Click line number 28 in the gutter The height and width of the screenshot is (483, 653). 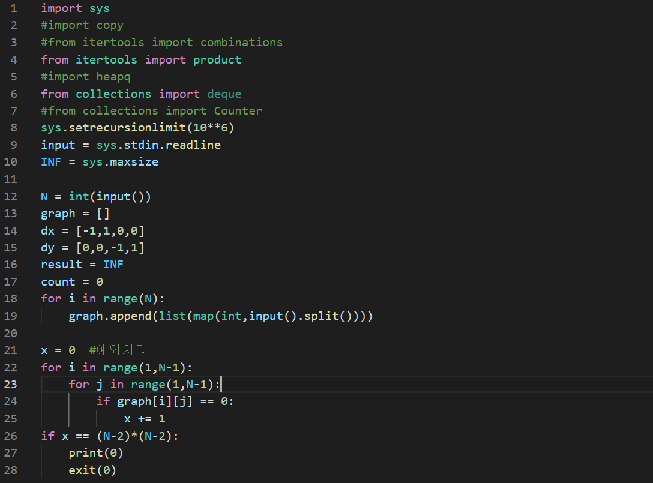[11, 470]
